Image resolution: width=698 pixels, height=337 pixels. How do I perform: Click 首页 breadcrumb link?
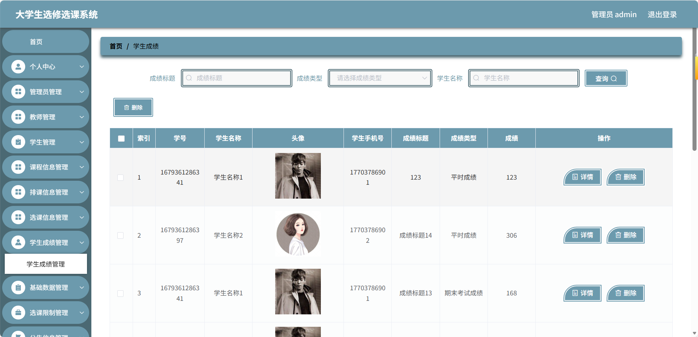click(116, 46)
